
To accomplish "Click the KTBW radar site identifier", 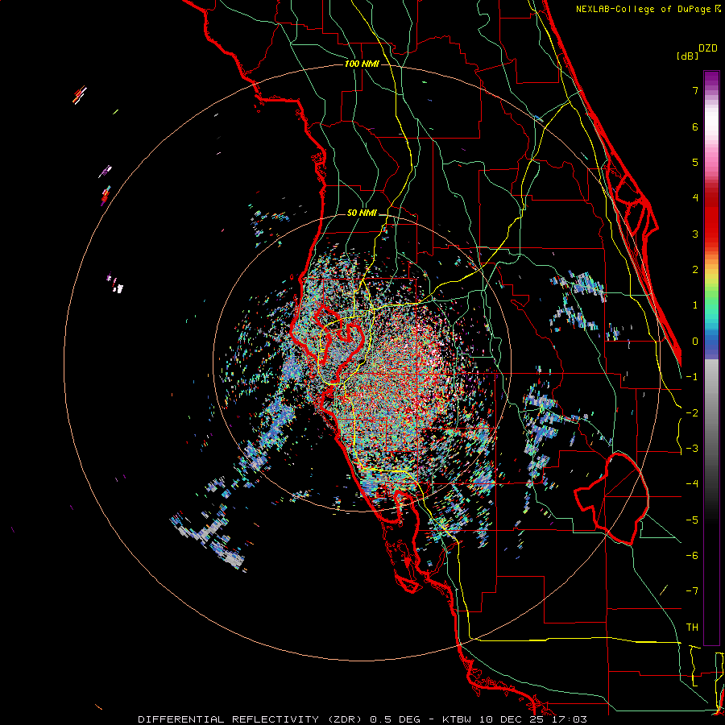I will (457, 719).
